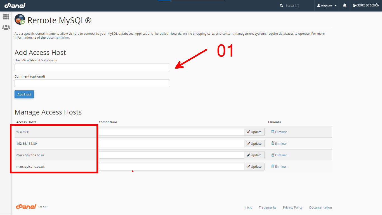Click the Remote MySQL page icon

click(x=20, y=20)
